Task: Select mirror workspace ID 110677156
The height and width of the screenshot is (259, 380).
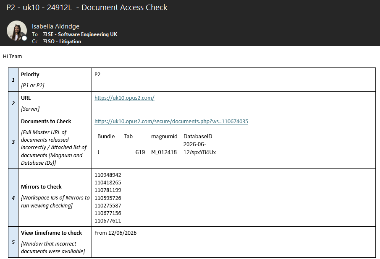Action: 108,213
